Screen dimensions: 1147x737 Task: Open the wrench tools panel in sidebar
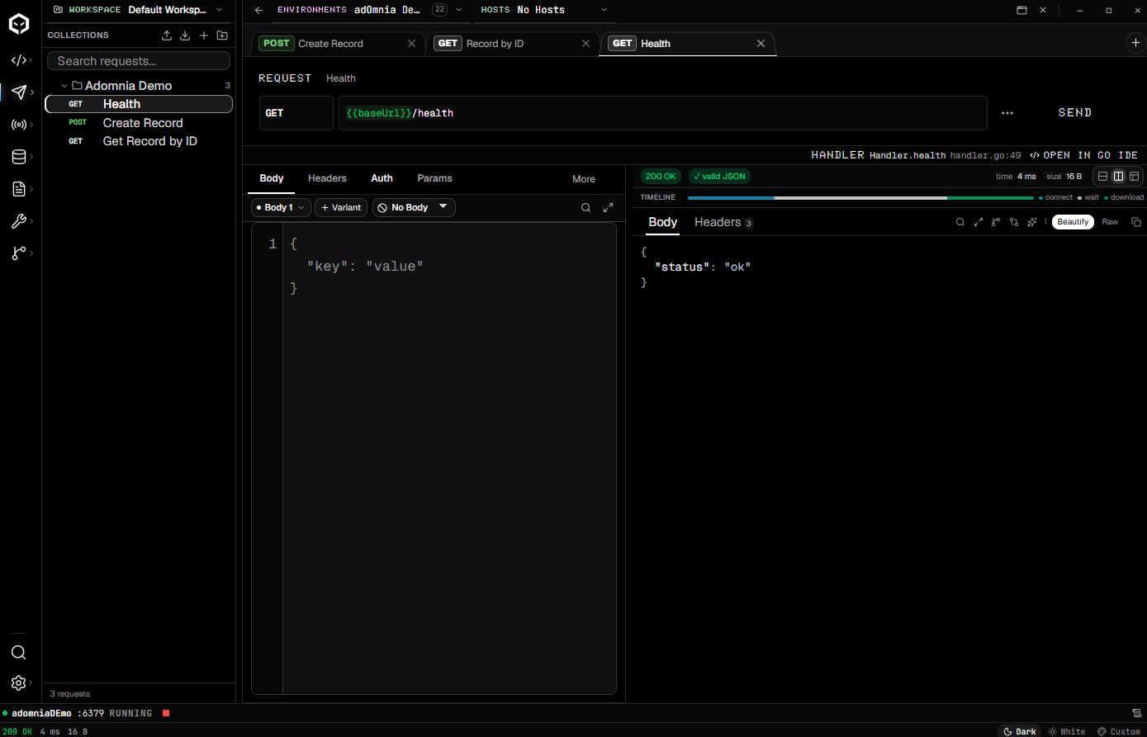(19, 221)
